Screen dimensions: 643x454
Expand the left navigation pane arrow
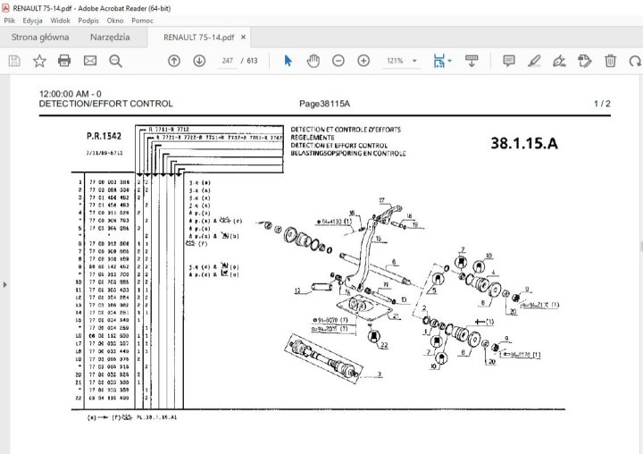(x=4, y=284)
